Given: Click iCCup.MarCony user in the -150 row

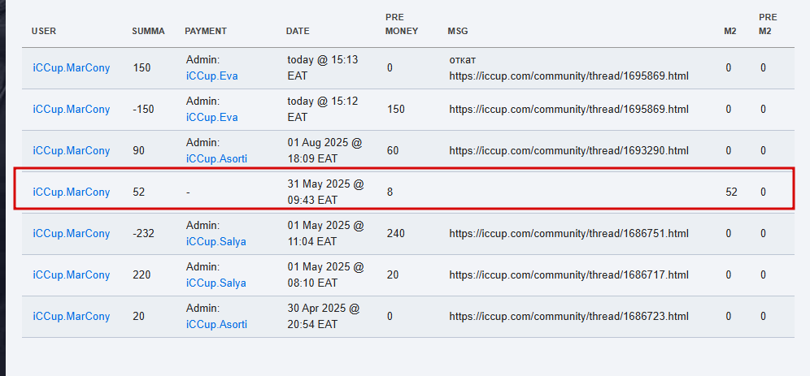Looking at the screenshot, I should coord(72,110).
